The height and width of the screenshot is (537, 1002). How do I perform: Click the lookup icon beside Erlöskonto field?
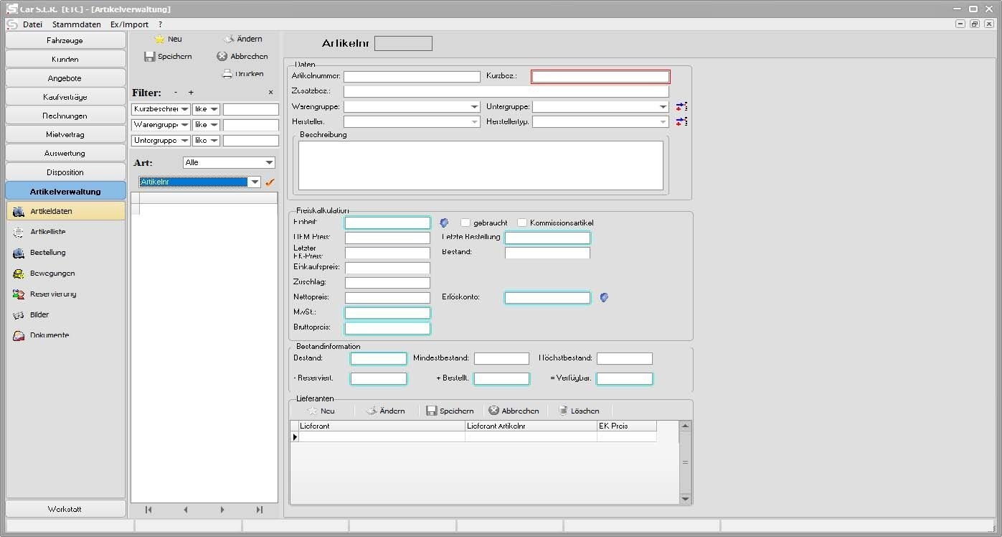tap(604, 297)
